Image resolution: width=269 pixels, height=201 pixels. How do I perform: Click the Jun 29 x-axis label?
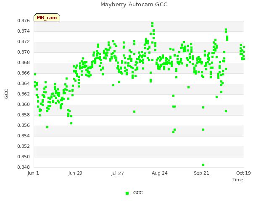[x=75, y=173]
